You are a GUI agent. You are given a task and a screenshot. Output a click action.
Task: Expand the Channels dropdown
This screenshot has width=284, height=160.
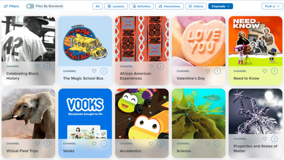[x=221, y=6]
